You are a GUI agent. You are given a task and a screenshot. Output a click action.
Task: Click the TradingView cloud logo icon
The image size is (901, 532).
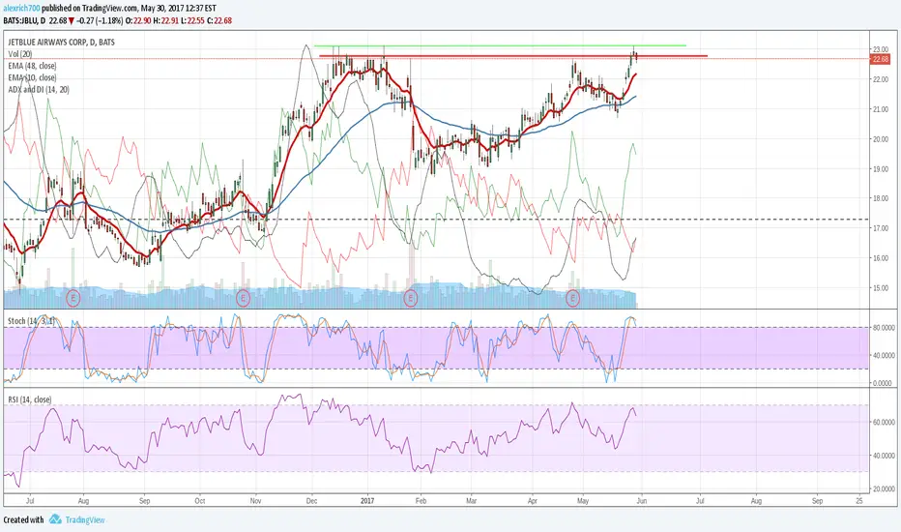pyautogui.click(x=55, y=519)
